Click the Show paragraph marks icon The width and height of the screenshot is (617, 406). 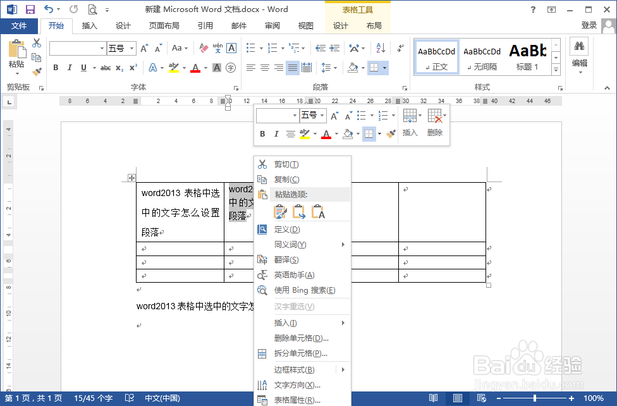tap(400, 48)
